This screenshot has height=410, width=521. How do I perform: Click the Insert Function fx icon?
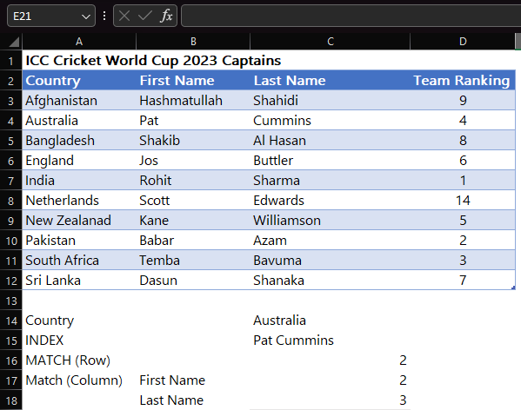coord(166,16)
